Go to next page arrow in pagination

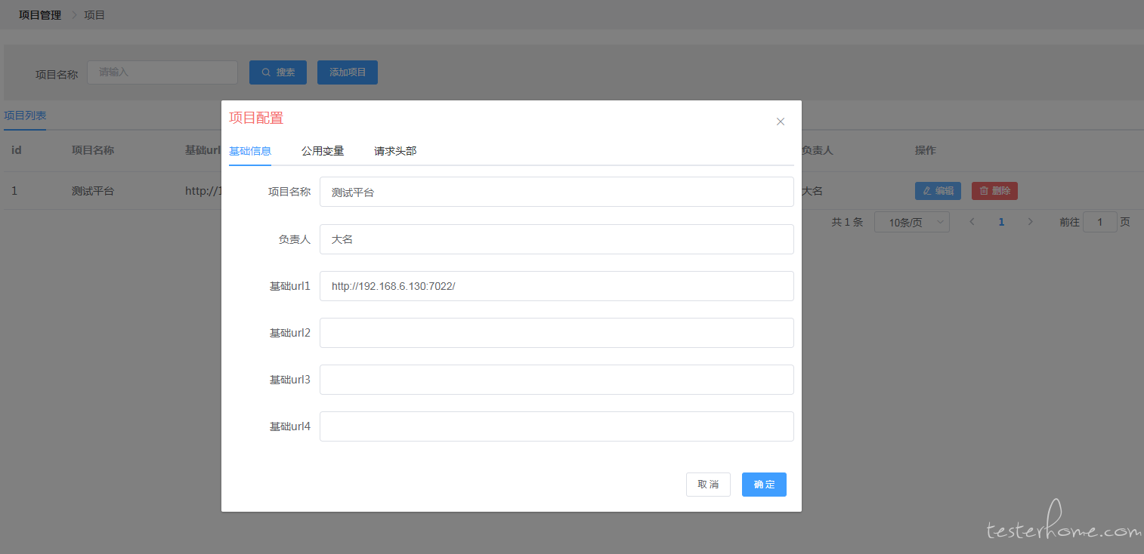pyautogui.click(x=1030, y=222)
